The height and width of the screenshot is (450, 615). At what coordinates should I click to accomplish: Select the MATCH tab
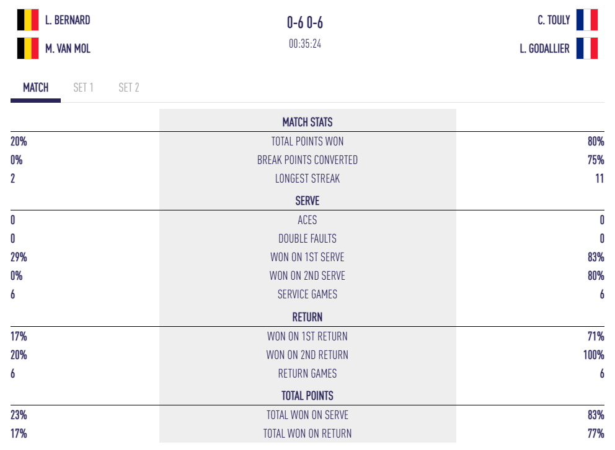pyautogui.click(x=36, y=87)
